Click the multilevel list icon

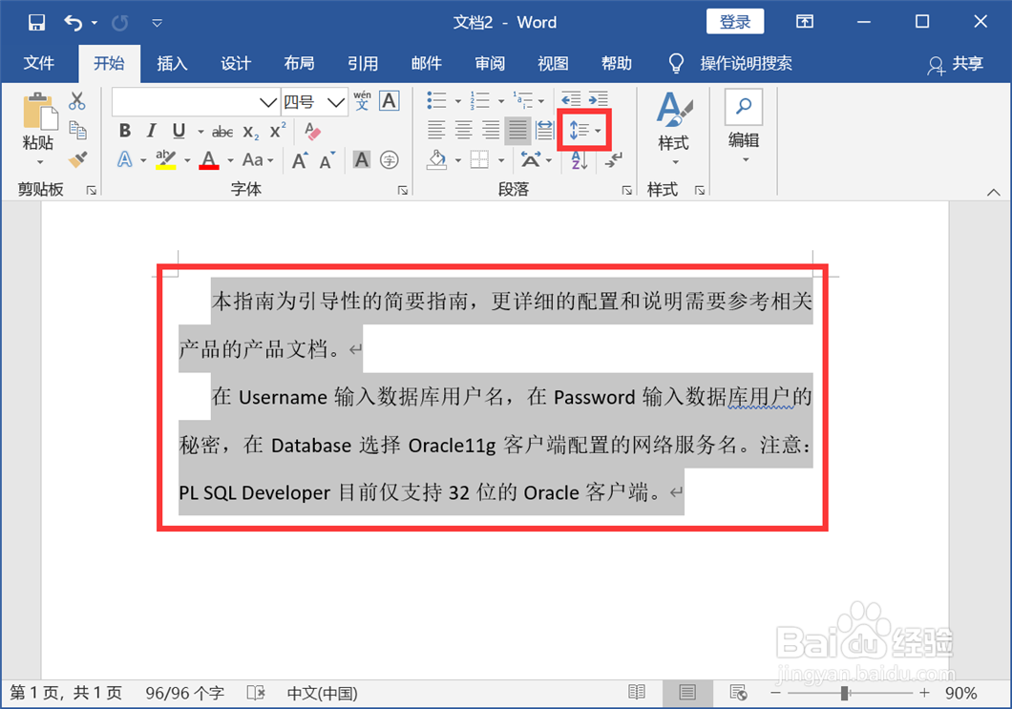(523, 100)
